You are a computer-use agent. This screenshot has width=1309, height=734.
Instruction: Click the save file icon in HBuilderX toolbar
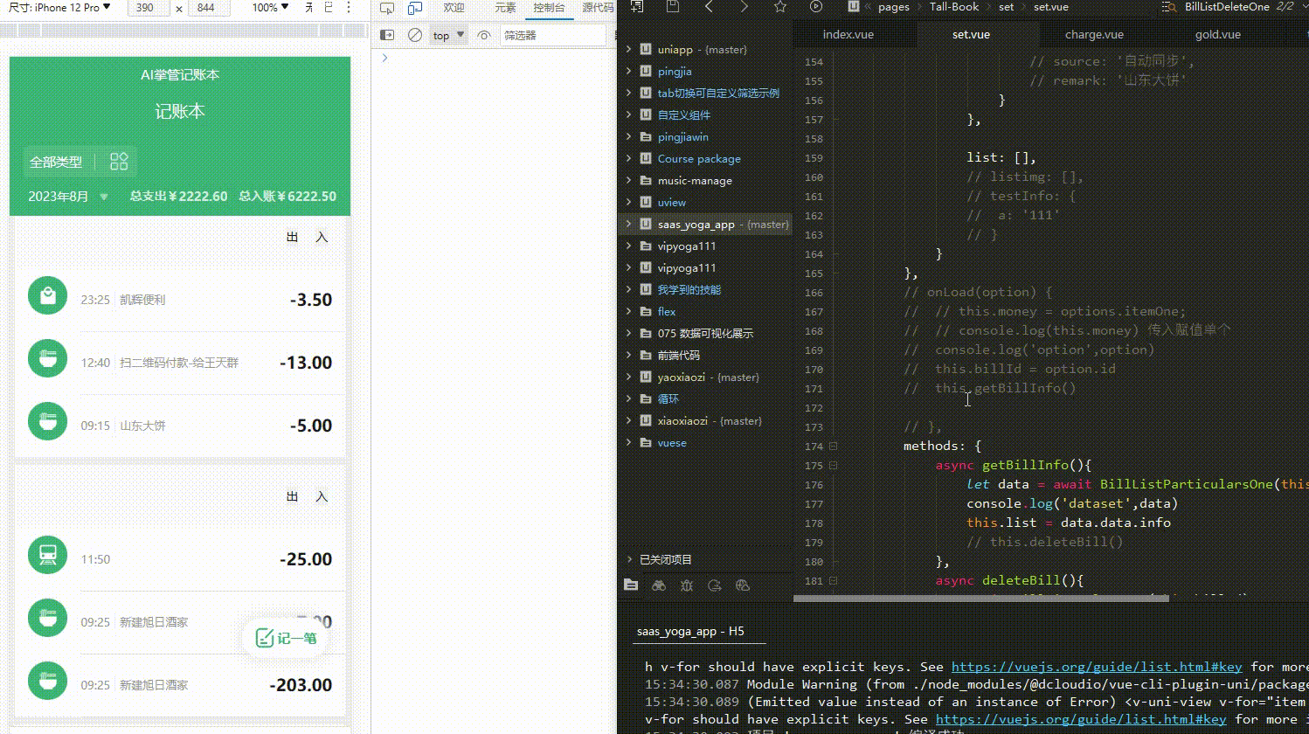point(672,6)
